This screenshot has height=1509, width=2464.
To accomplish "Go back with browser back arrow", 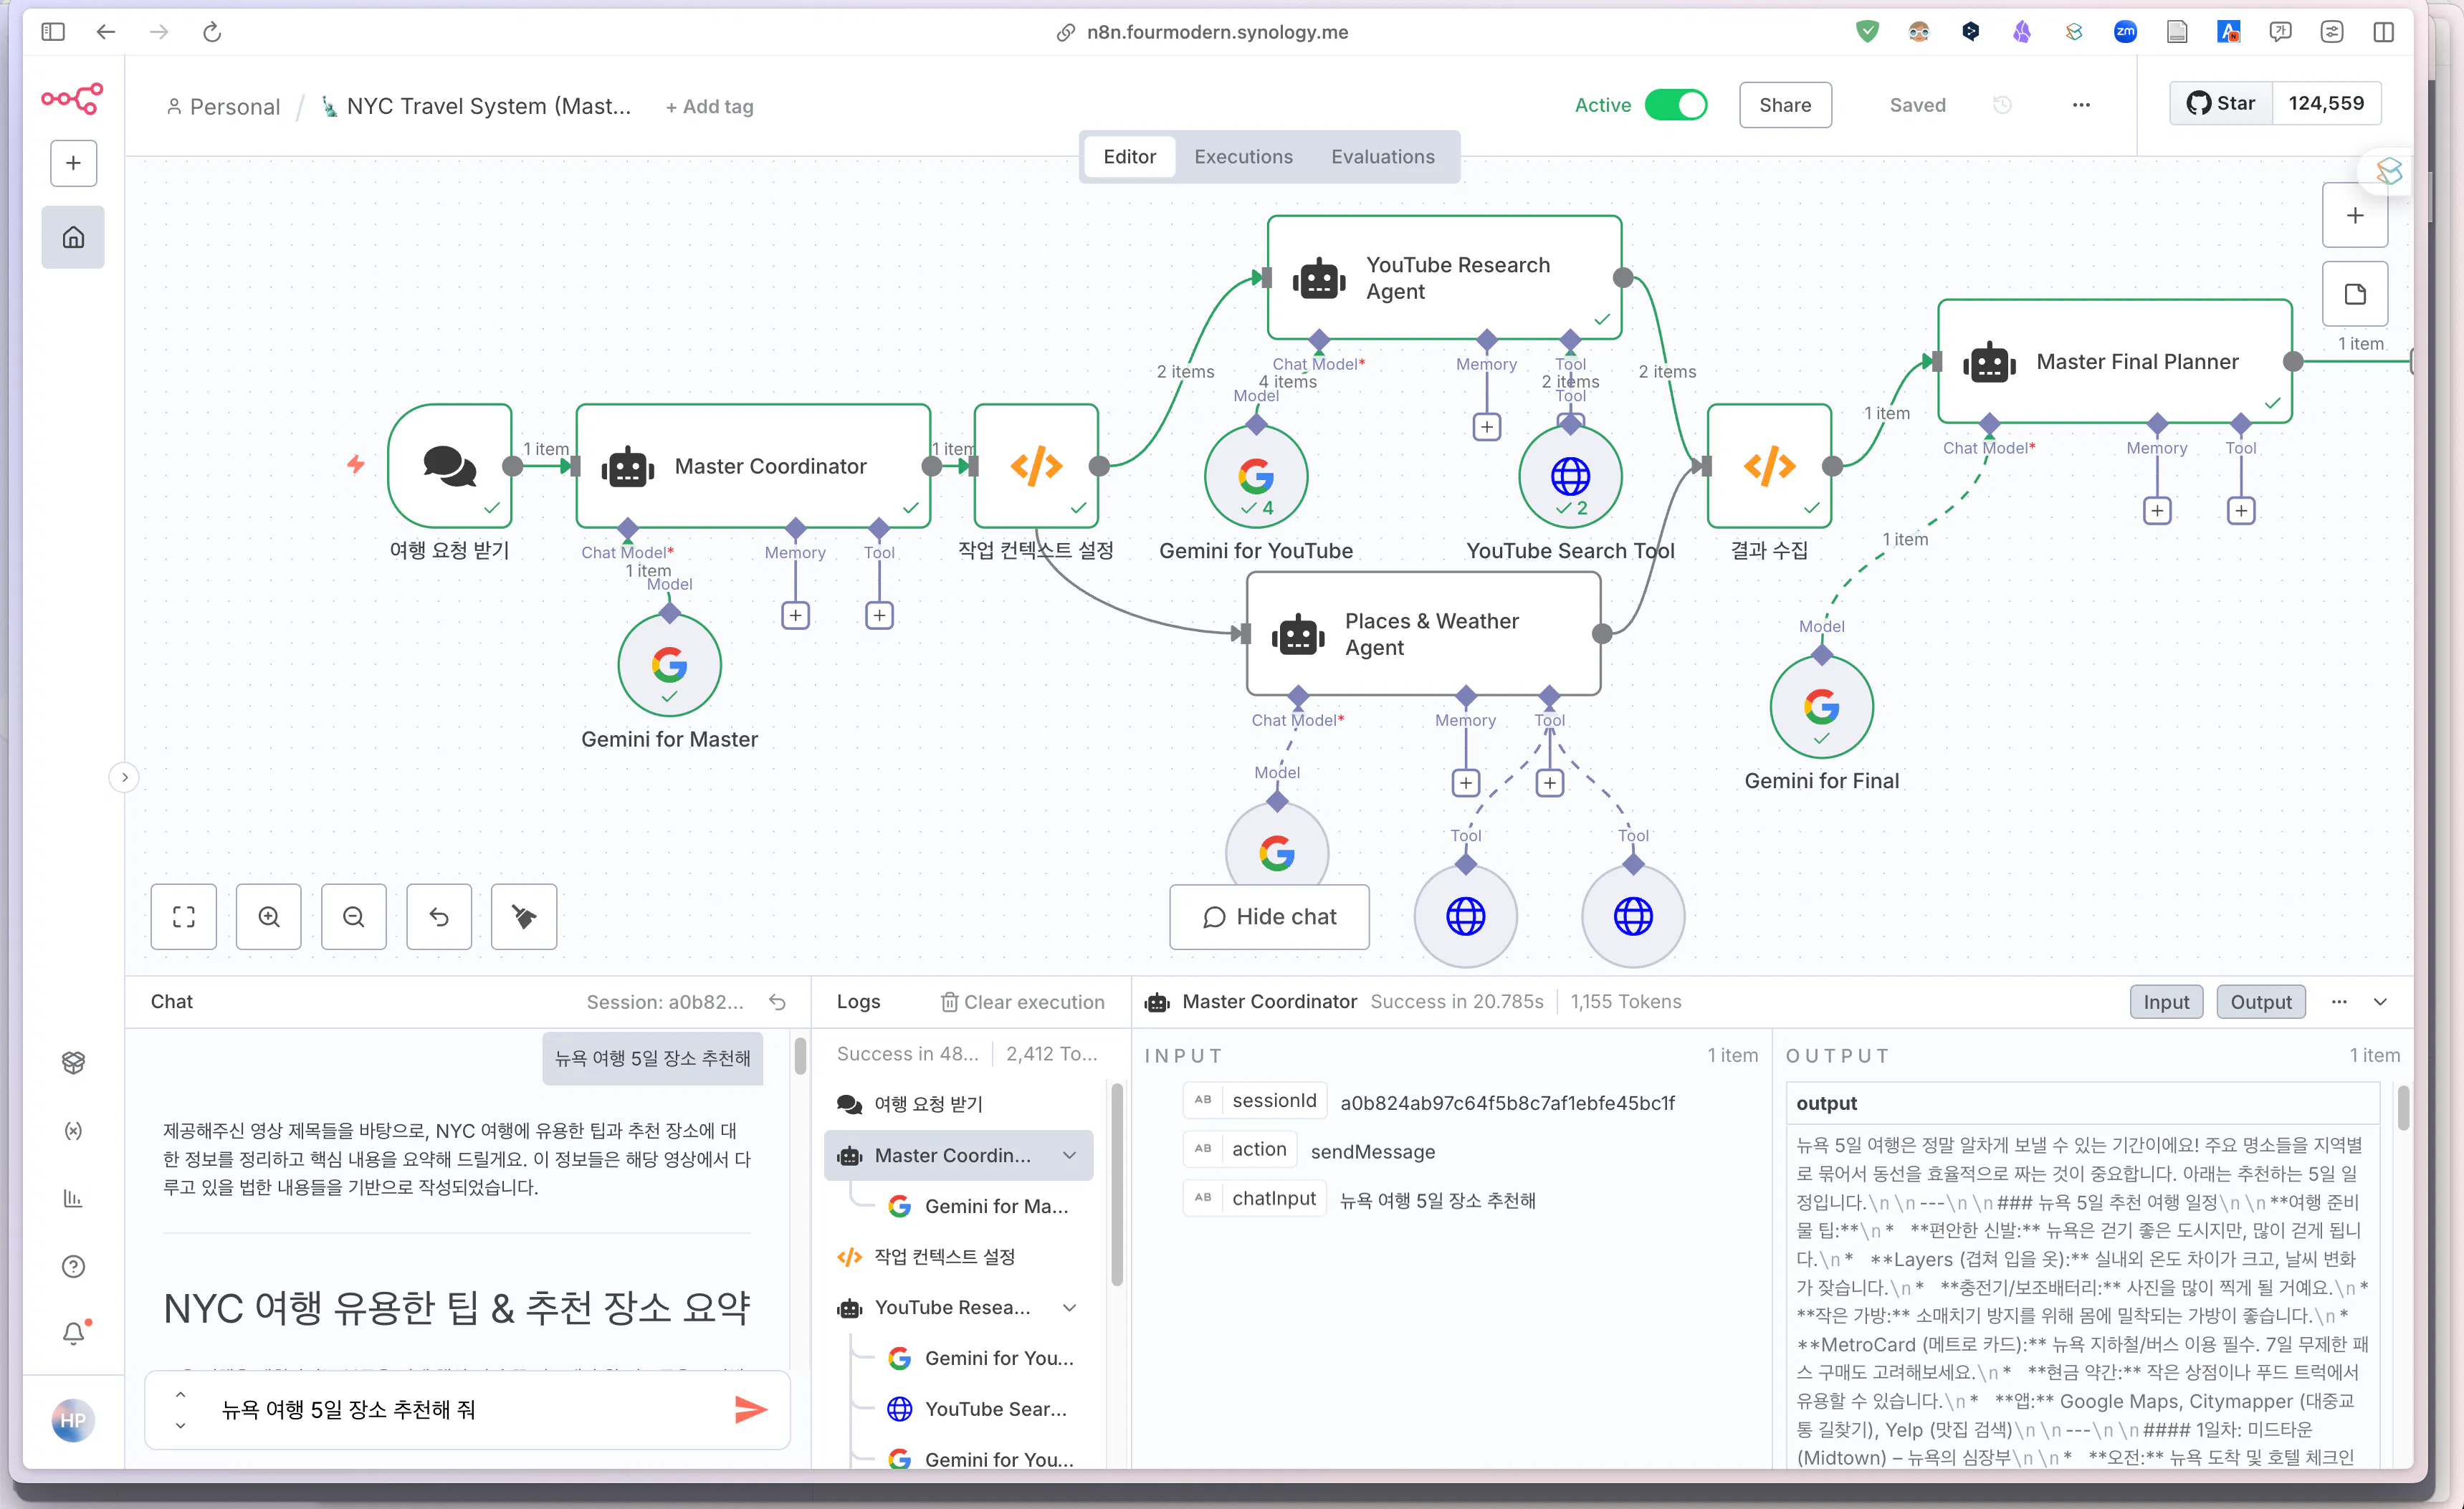I will (x=106, y=32).
